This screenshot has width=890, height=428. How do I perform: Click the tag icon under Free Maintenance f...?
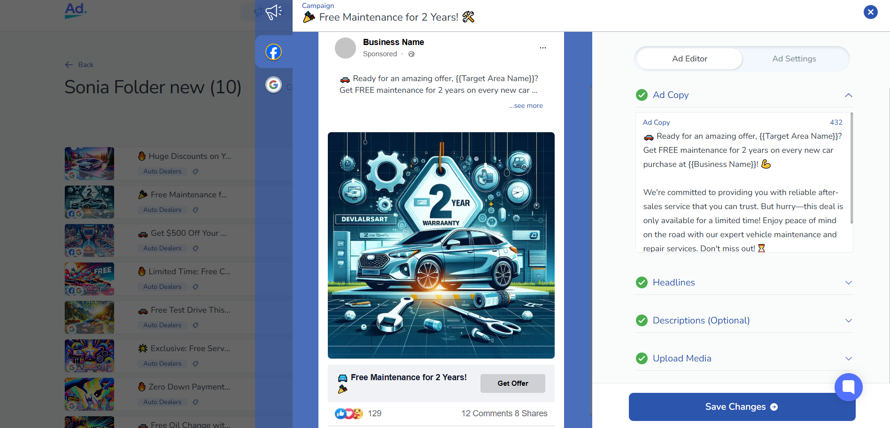195,210
